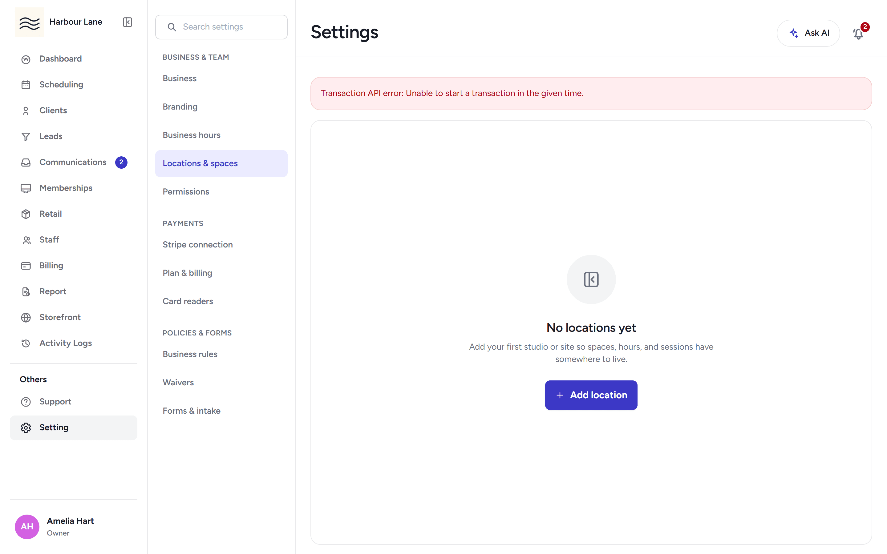
Task: Click the search magnifier icon
Action: [x=172, y=27]
